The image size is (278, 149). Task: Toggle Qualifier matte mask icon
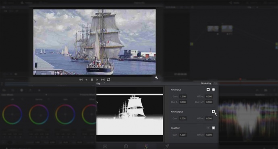214,128
